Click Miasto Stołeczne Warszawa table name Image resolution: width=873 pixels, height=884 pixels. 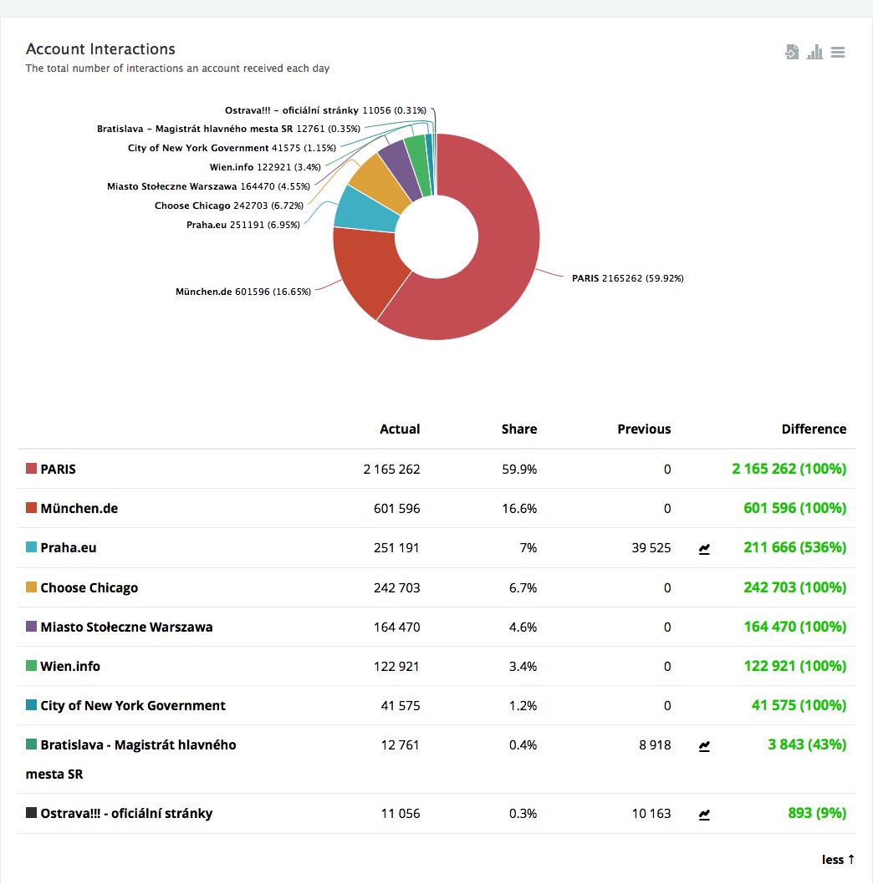(126, 627)
